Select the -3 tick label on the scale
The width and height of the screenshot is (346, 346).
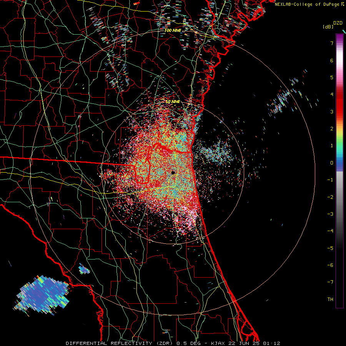pyautogui.click(x=330, y=214)
